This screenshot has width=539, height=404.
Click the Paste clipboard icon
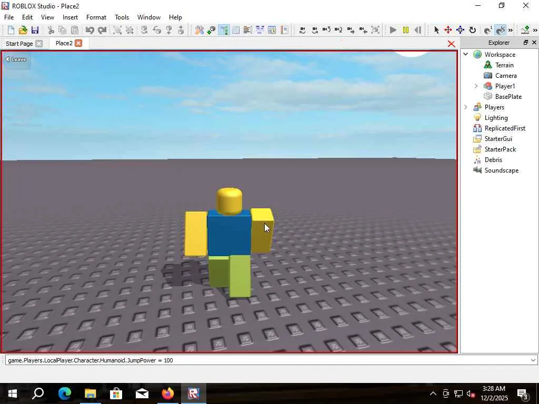[x=74, y=30]
